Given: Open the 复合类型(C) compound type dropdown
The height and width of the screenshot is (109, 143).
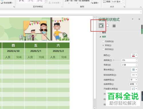Looking at the screenshot, I should click(134, 70).
